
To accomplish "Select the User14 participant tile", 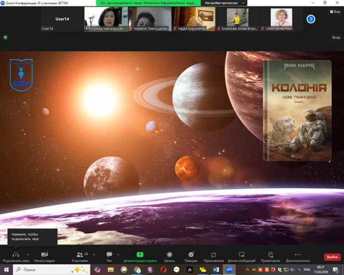I will [x=62, y=19].
